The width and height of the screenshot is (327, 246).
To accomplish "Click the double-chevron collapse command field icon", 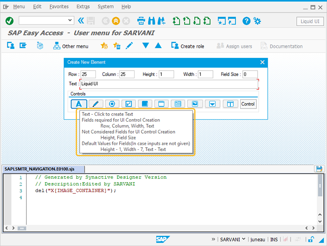I will (81, 20).
